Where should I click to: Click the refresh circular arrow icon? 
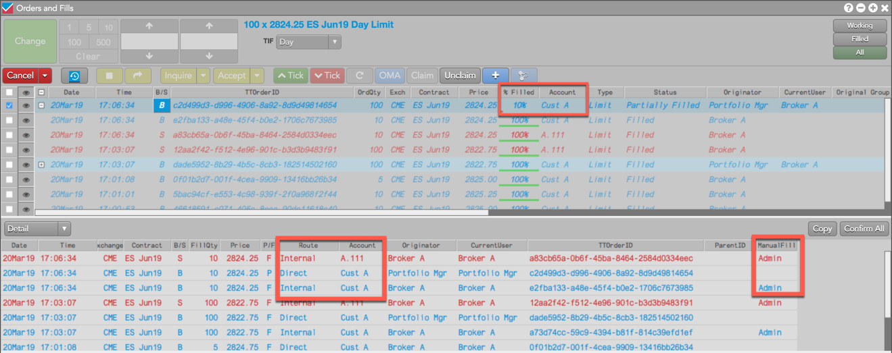360,76
